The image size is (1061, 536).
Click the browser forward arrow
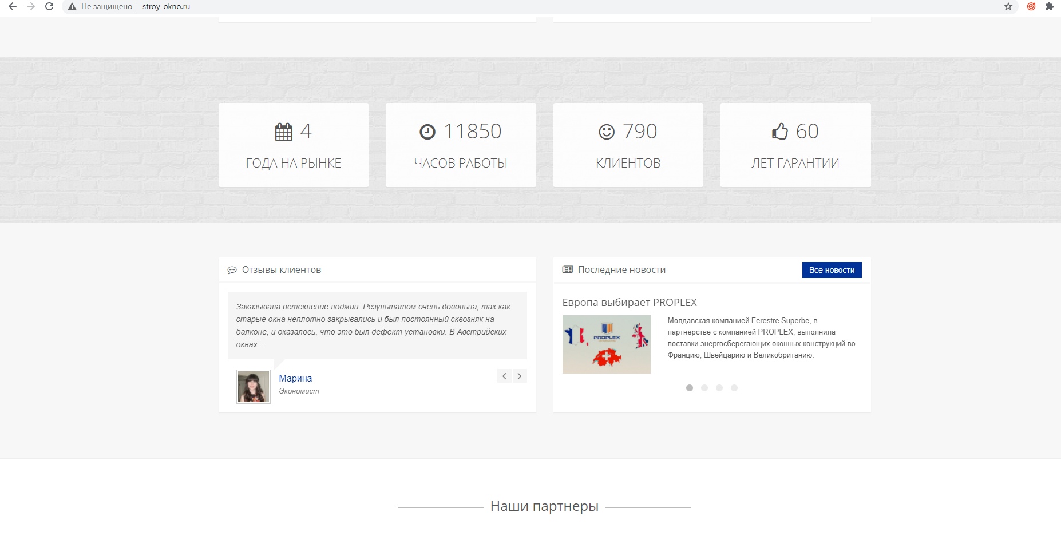(x=31, y=6)
